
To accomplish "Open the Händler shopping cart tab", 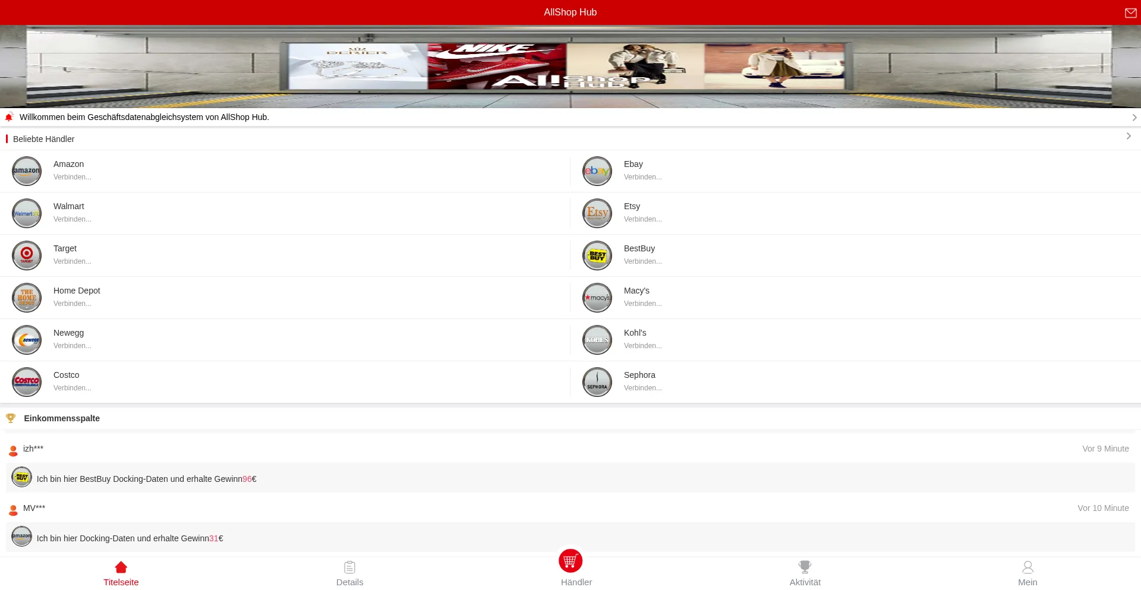I will point(576,568).
